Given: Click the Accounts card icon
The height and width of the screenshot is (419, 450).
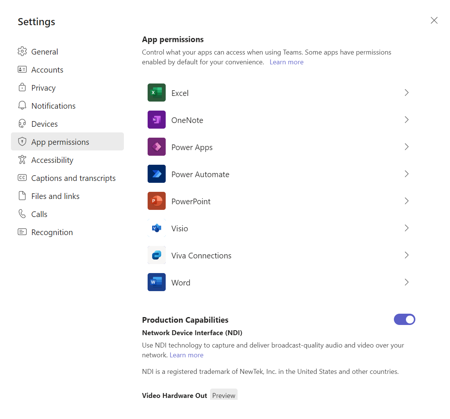Looking at the screenshot, I should [x=22, y=69].
